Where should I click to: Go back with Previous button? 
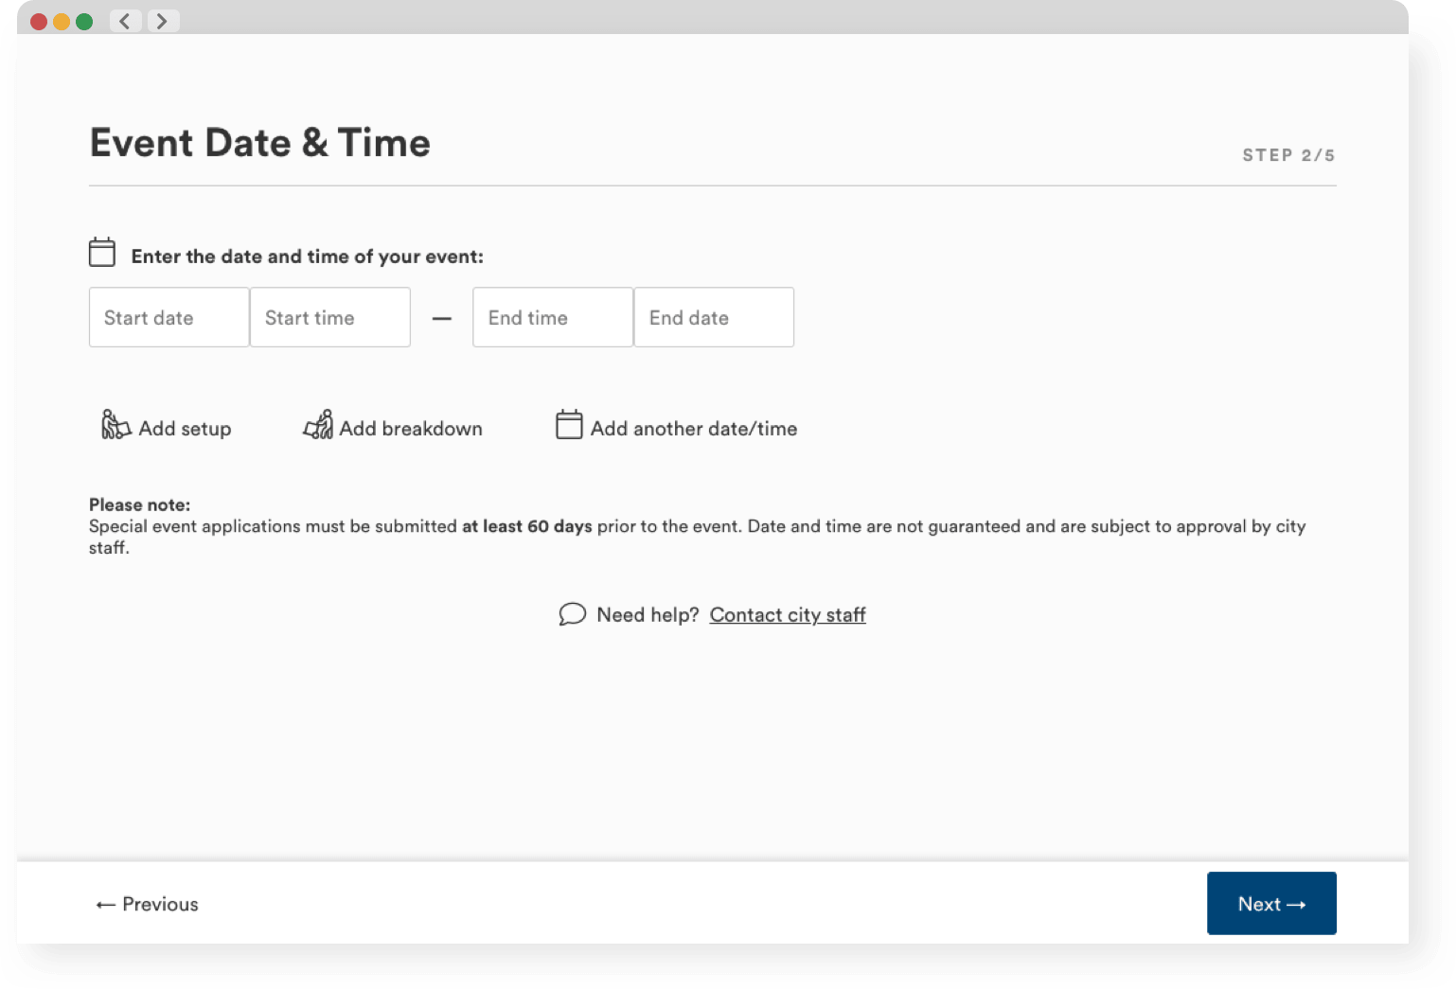(x=147, y=904)
